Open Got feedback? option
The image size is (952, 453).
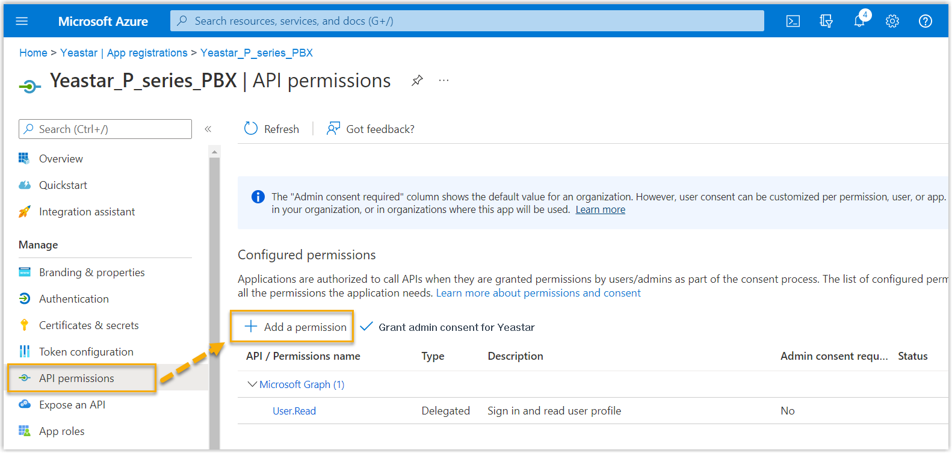coord(371,129)
